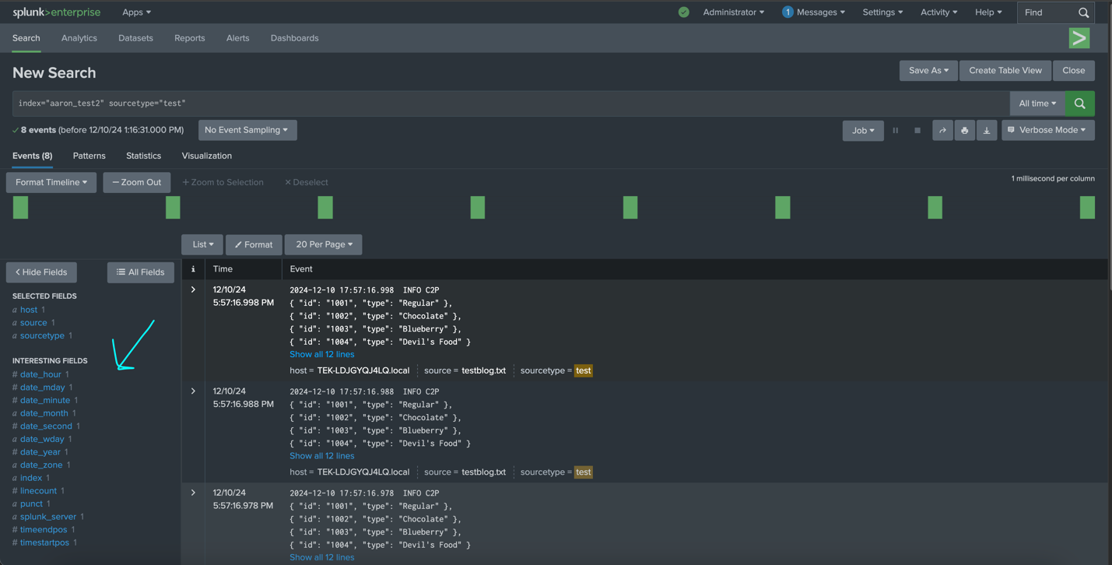Collapse the fields sidebar with Hide Fields
This screenshot has height=565, width=1112.
[x=40, y=272]
